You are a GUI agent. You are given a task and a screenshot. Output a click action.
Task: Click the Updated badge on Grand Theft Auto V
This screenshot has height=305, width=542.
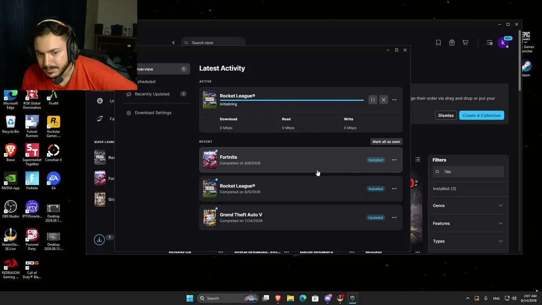[x=376, y=218]
